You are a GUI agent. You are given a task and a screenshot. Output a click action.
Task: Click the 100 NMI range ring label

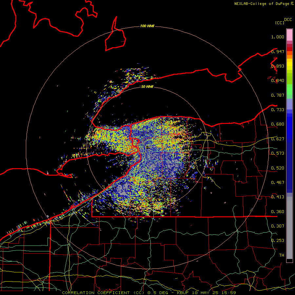(x=147, y=26)
